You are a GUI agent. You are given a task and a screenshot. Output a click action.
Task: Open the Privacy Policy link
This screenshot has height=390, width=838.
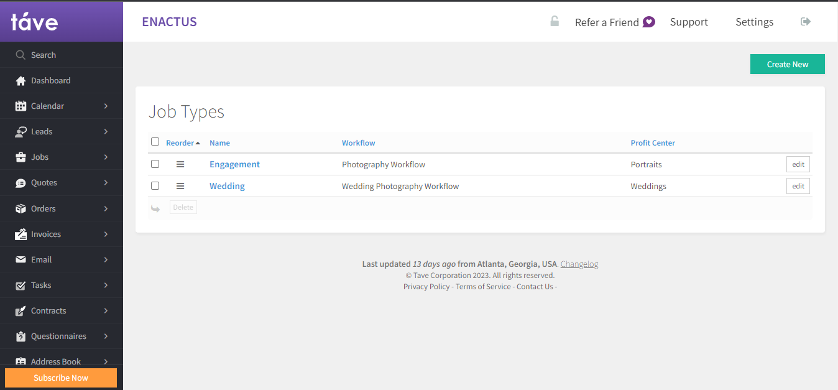426,286
